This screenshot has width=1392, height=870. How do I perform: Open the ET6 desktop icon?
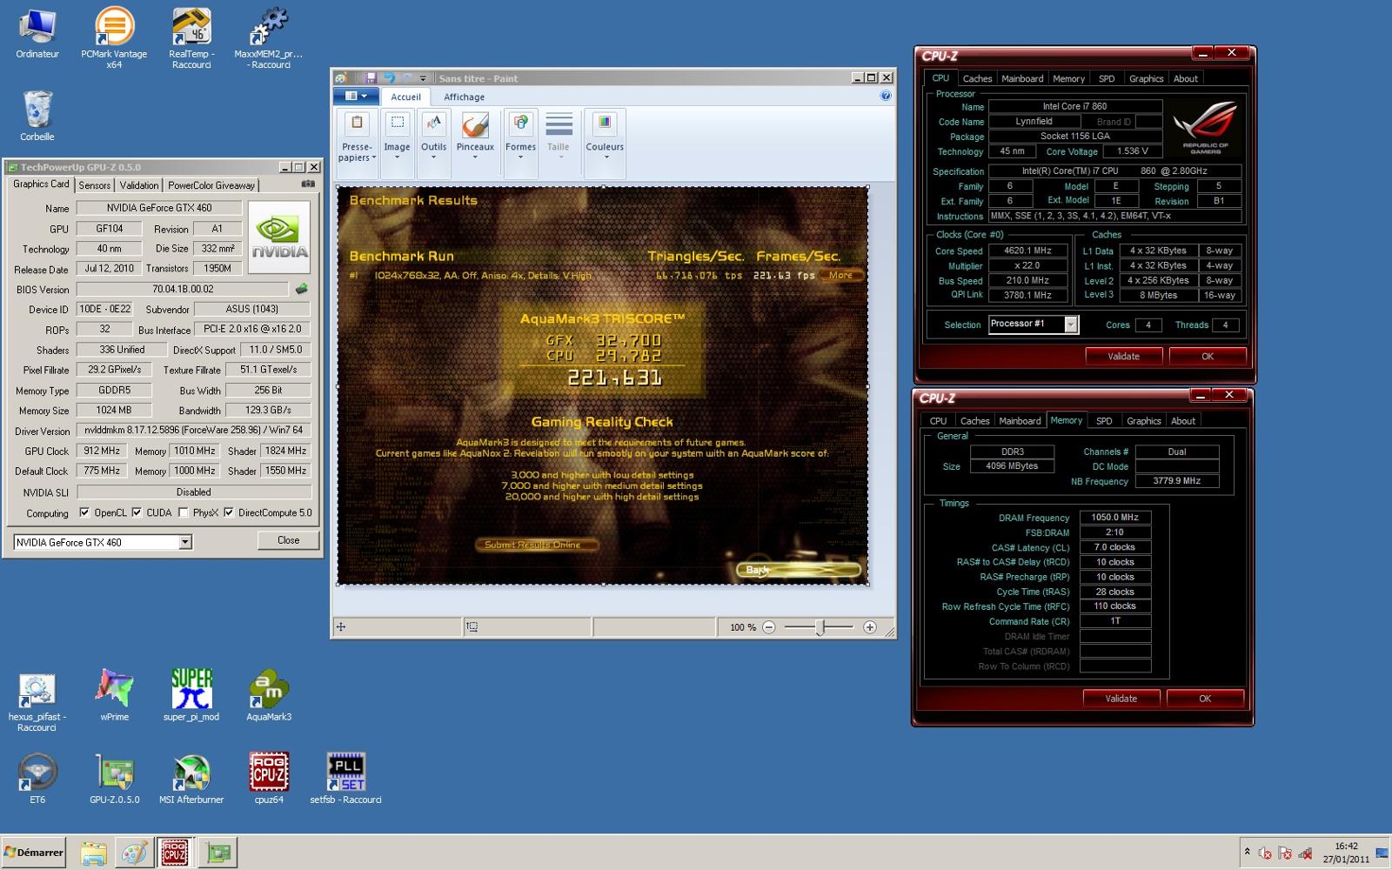(37, 778)
